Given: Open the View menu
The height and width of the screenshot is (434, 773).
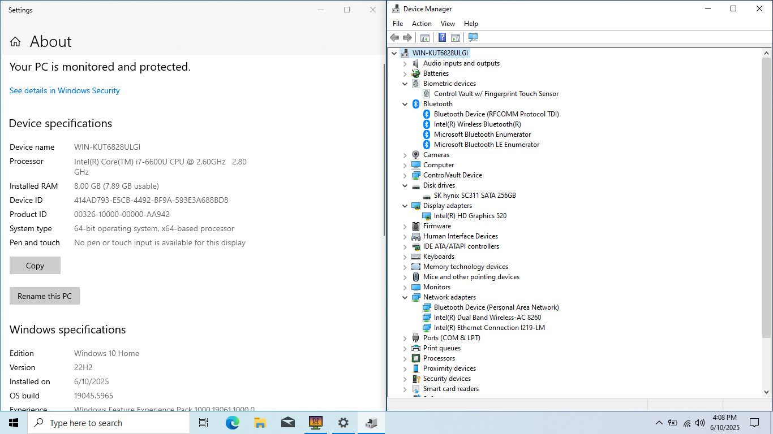Looking at the screenshot, I should (448, 24).
